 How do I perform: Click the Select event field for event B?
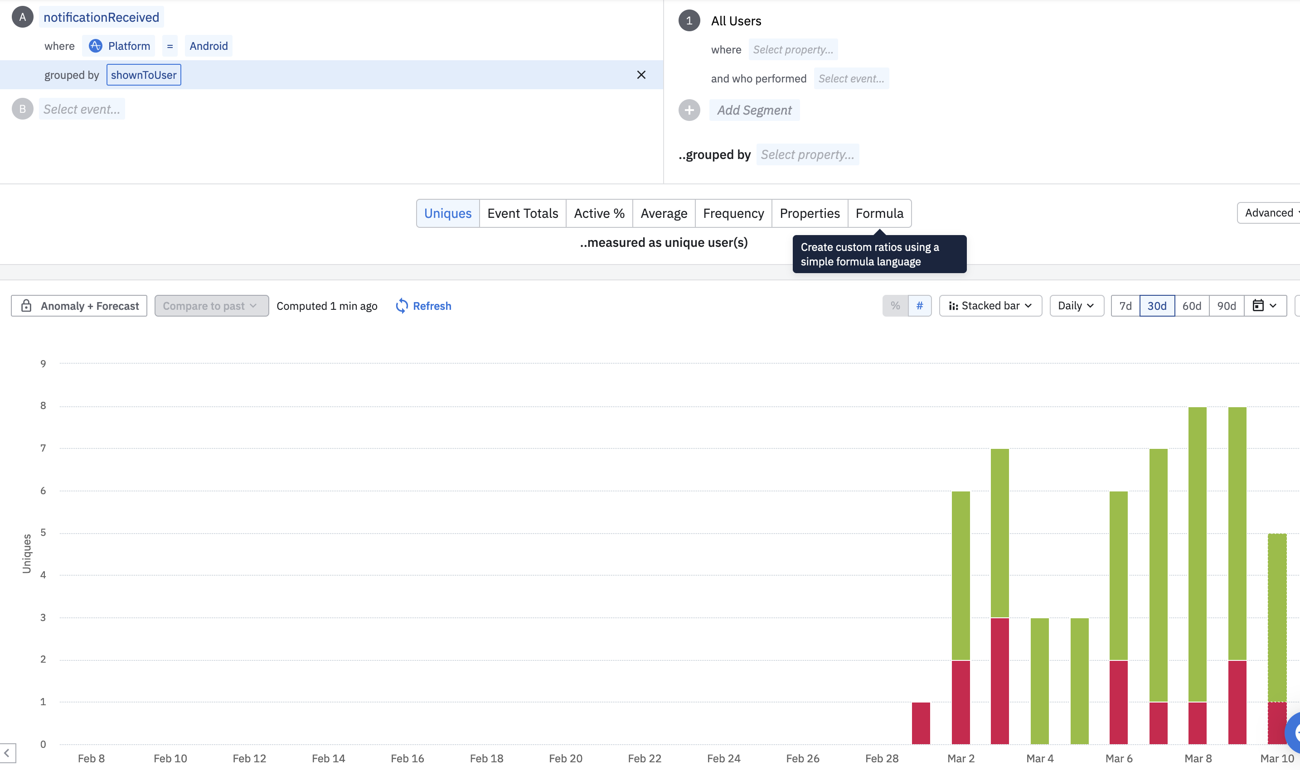pos(82,109)
